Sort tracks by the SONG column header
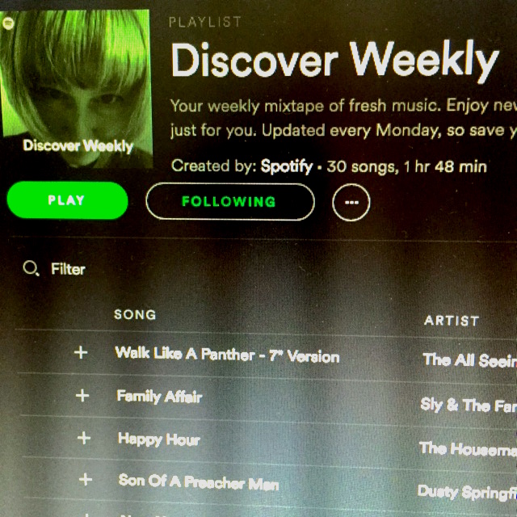Screen dimensions: 517x517 [x=135, y=314]
